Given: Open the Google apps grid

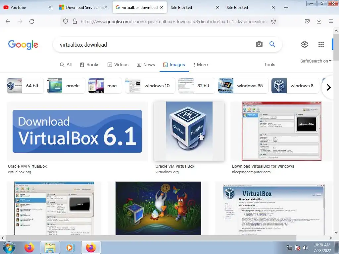Looking at the screenshot, I should 321,44.
